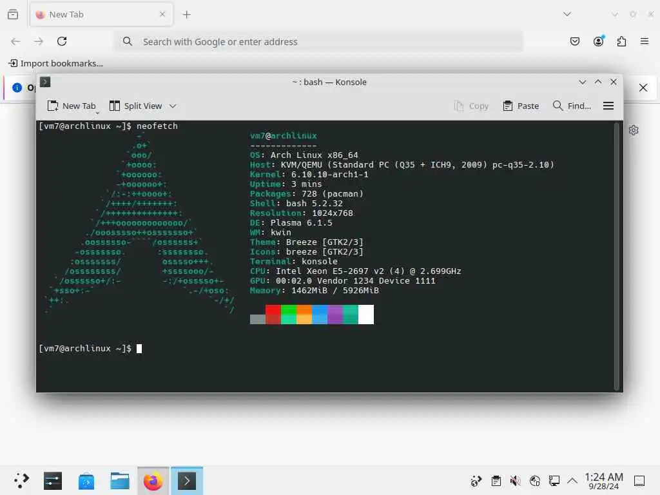Open the KDE application launcher
The image size is (660, 495).
click(21, 481)
